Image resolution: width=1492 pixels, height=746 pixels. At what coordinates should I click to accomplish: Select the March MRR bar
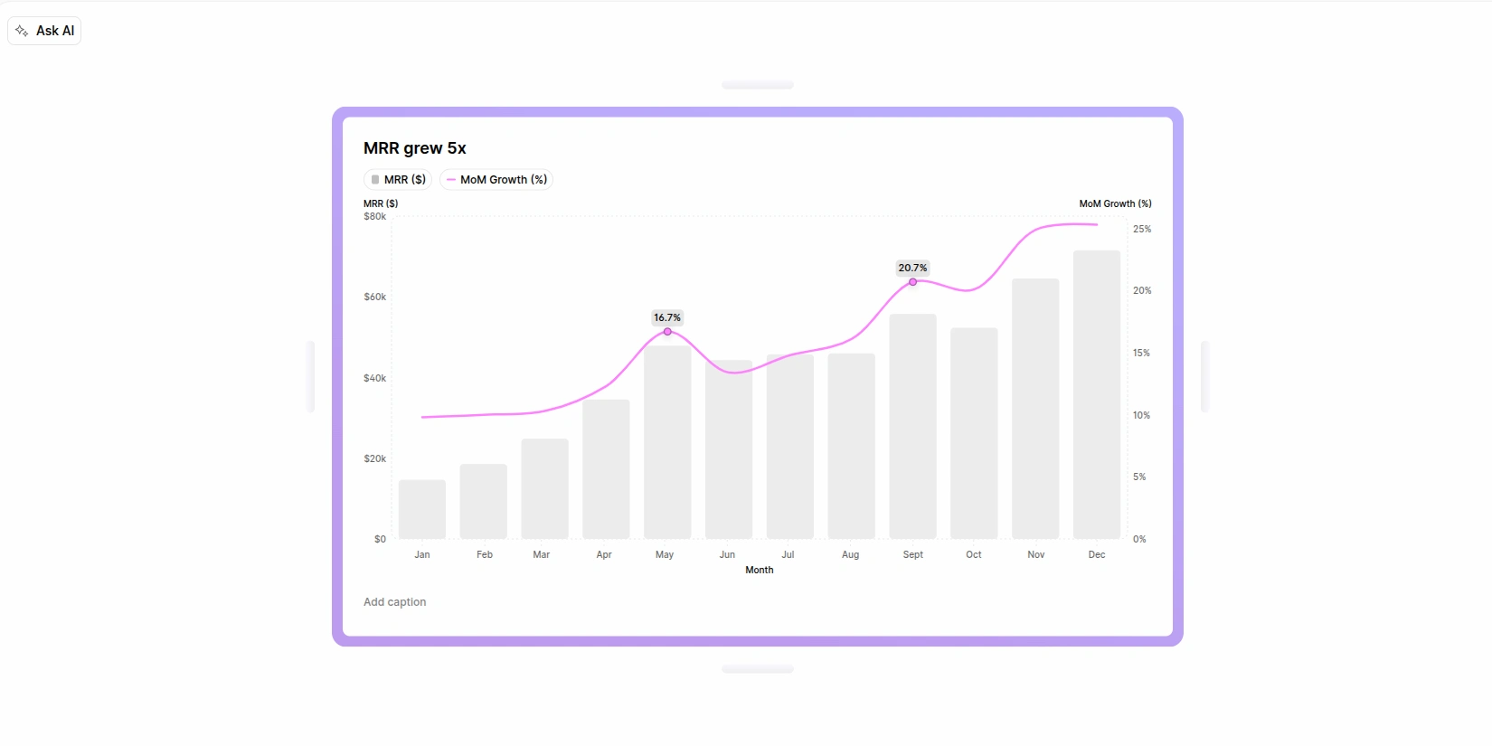pyautogui.click(x=544, y=489)
